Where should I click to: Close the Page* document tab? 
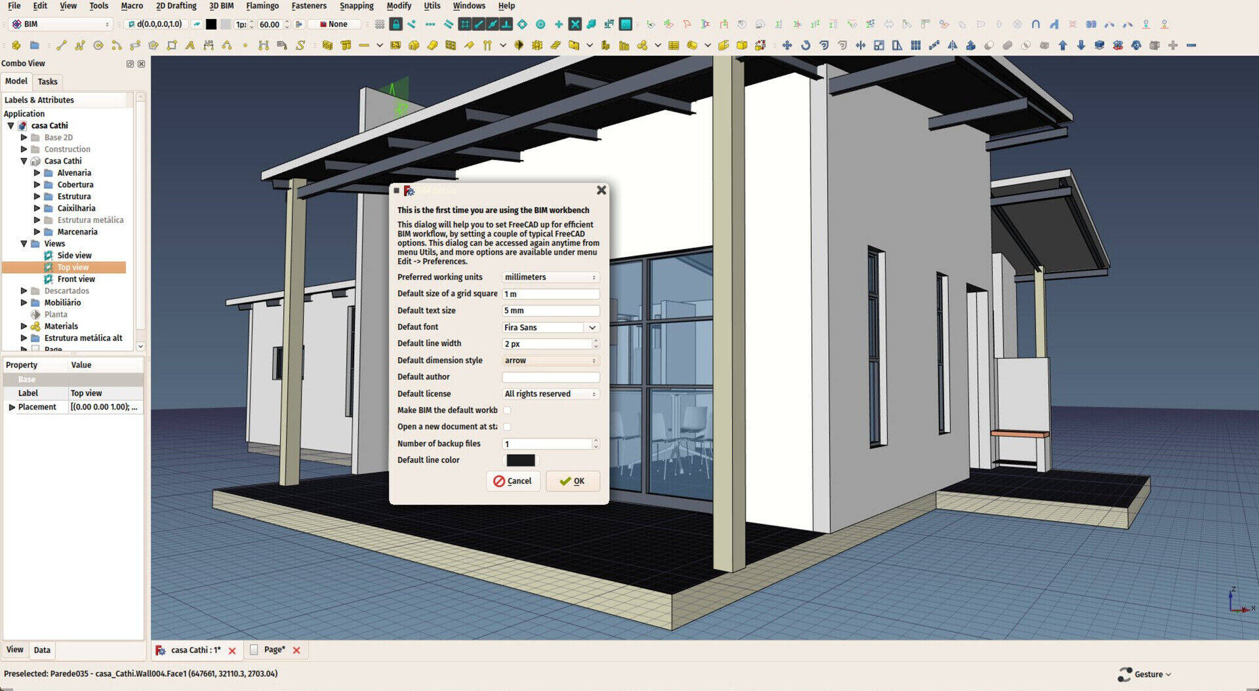(296, 650)
